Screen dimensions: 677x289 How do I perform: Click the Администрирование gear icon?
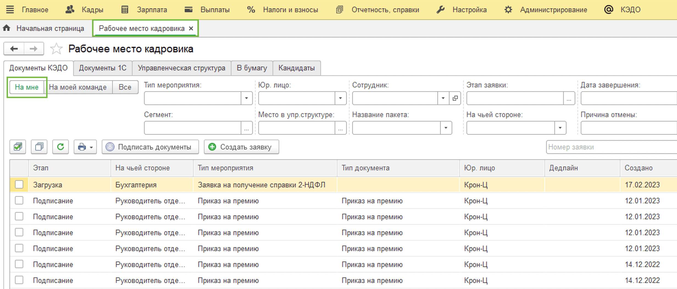508,10
